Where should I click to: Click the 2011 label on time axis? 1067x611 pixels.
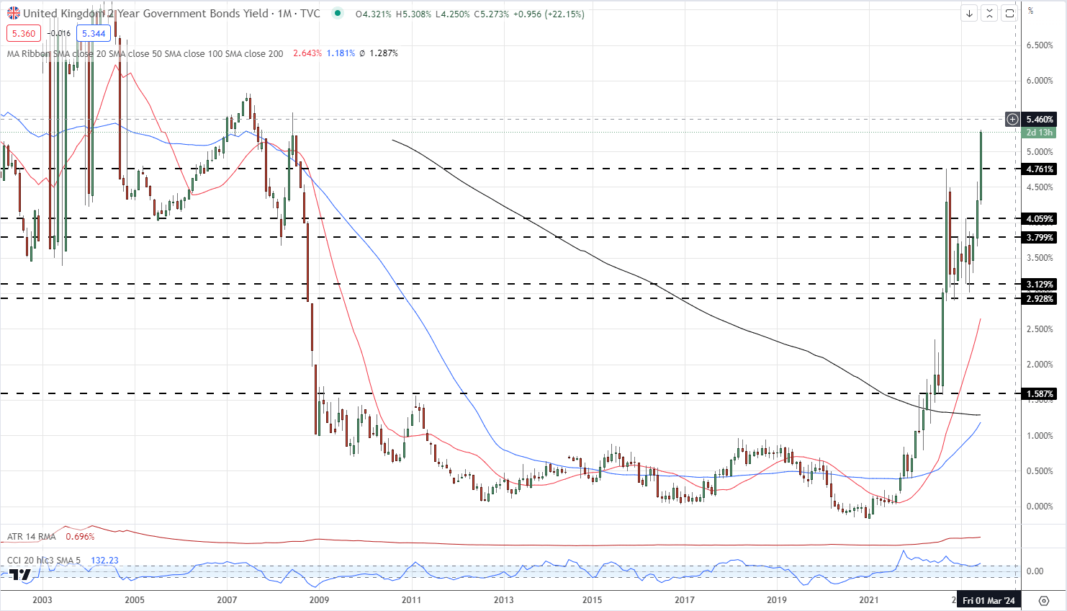[411, 600]
